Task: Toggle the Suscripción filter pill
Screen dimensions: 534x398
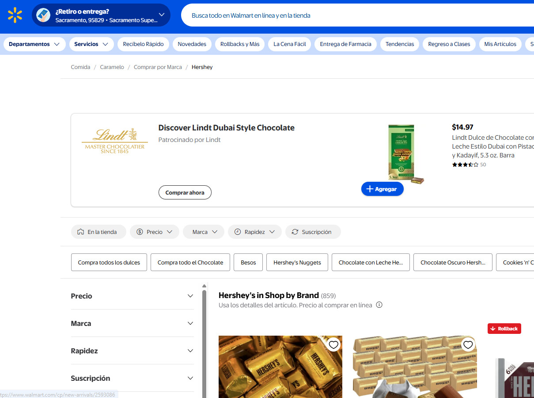Action: coord(313,232)
